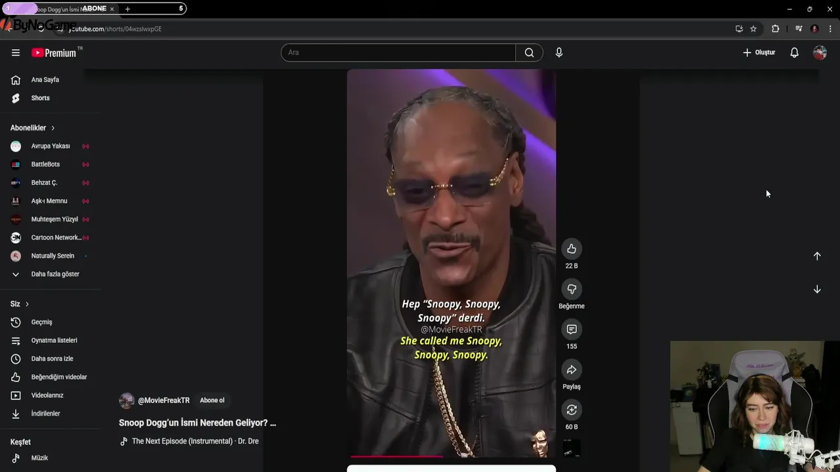Open the Aşk-ı Memnu subscription

51,201
